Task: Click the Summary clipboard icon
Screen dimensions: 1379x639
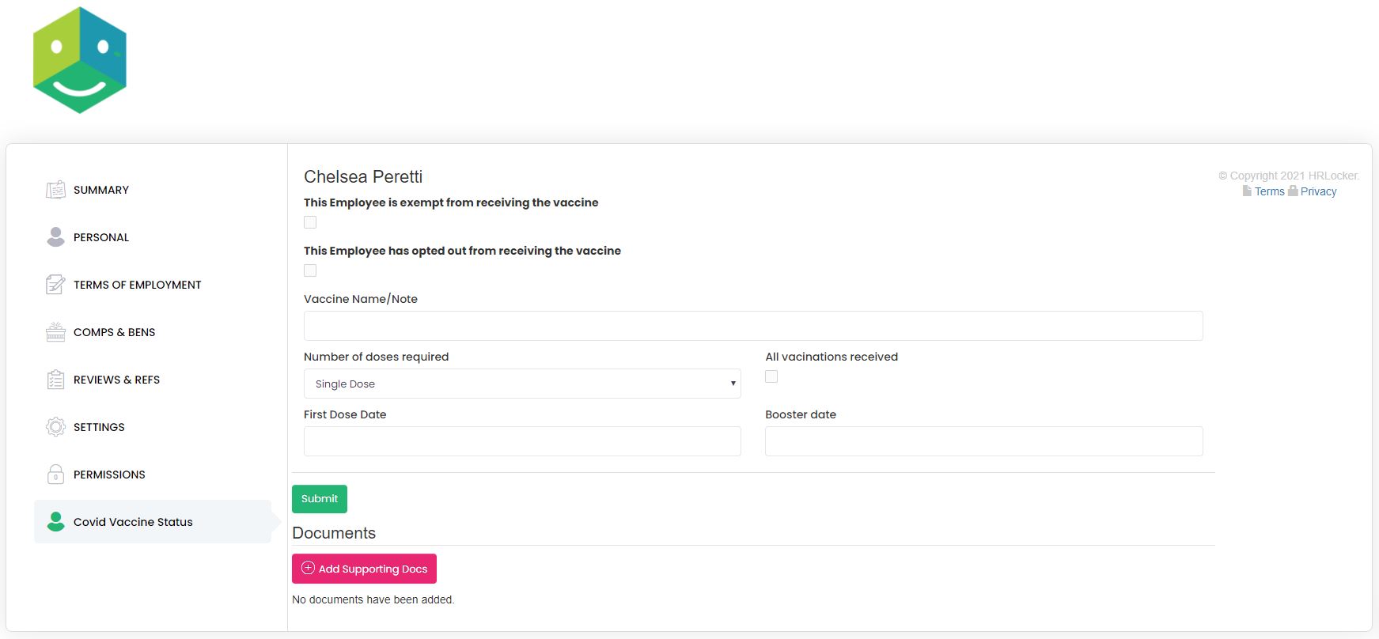Action: click(x=55, y=190)
